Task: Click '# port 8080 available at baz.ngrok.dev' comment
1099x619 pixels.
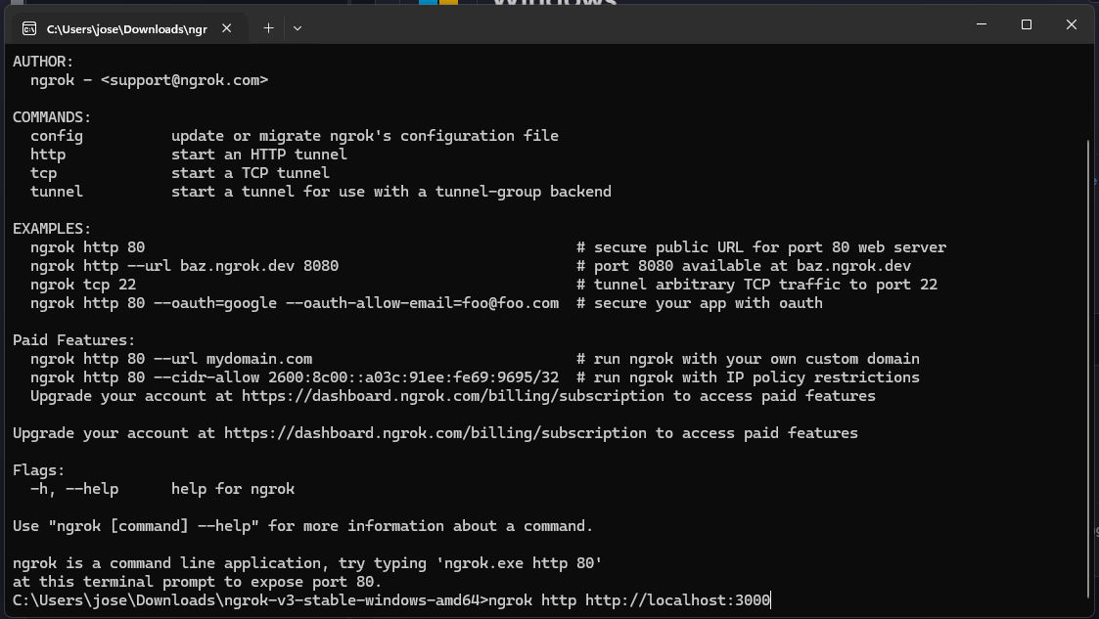Action: [x=744, y=266]
